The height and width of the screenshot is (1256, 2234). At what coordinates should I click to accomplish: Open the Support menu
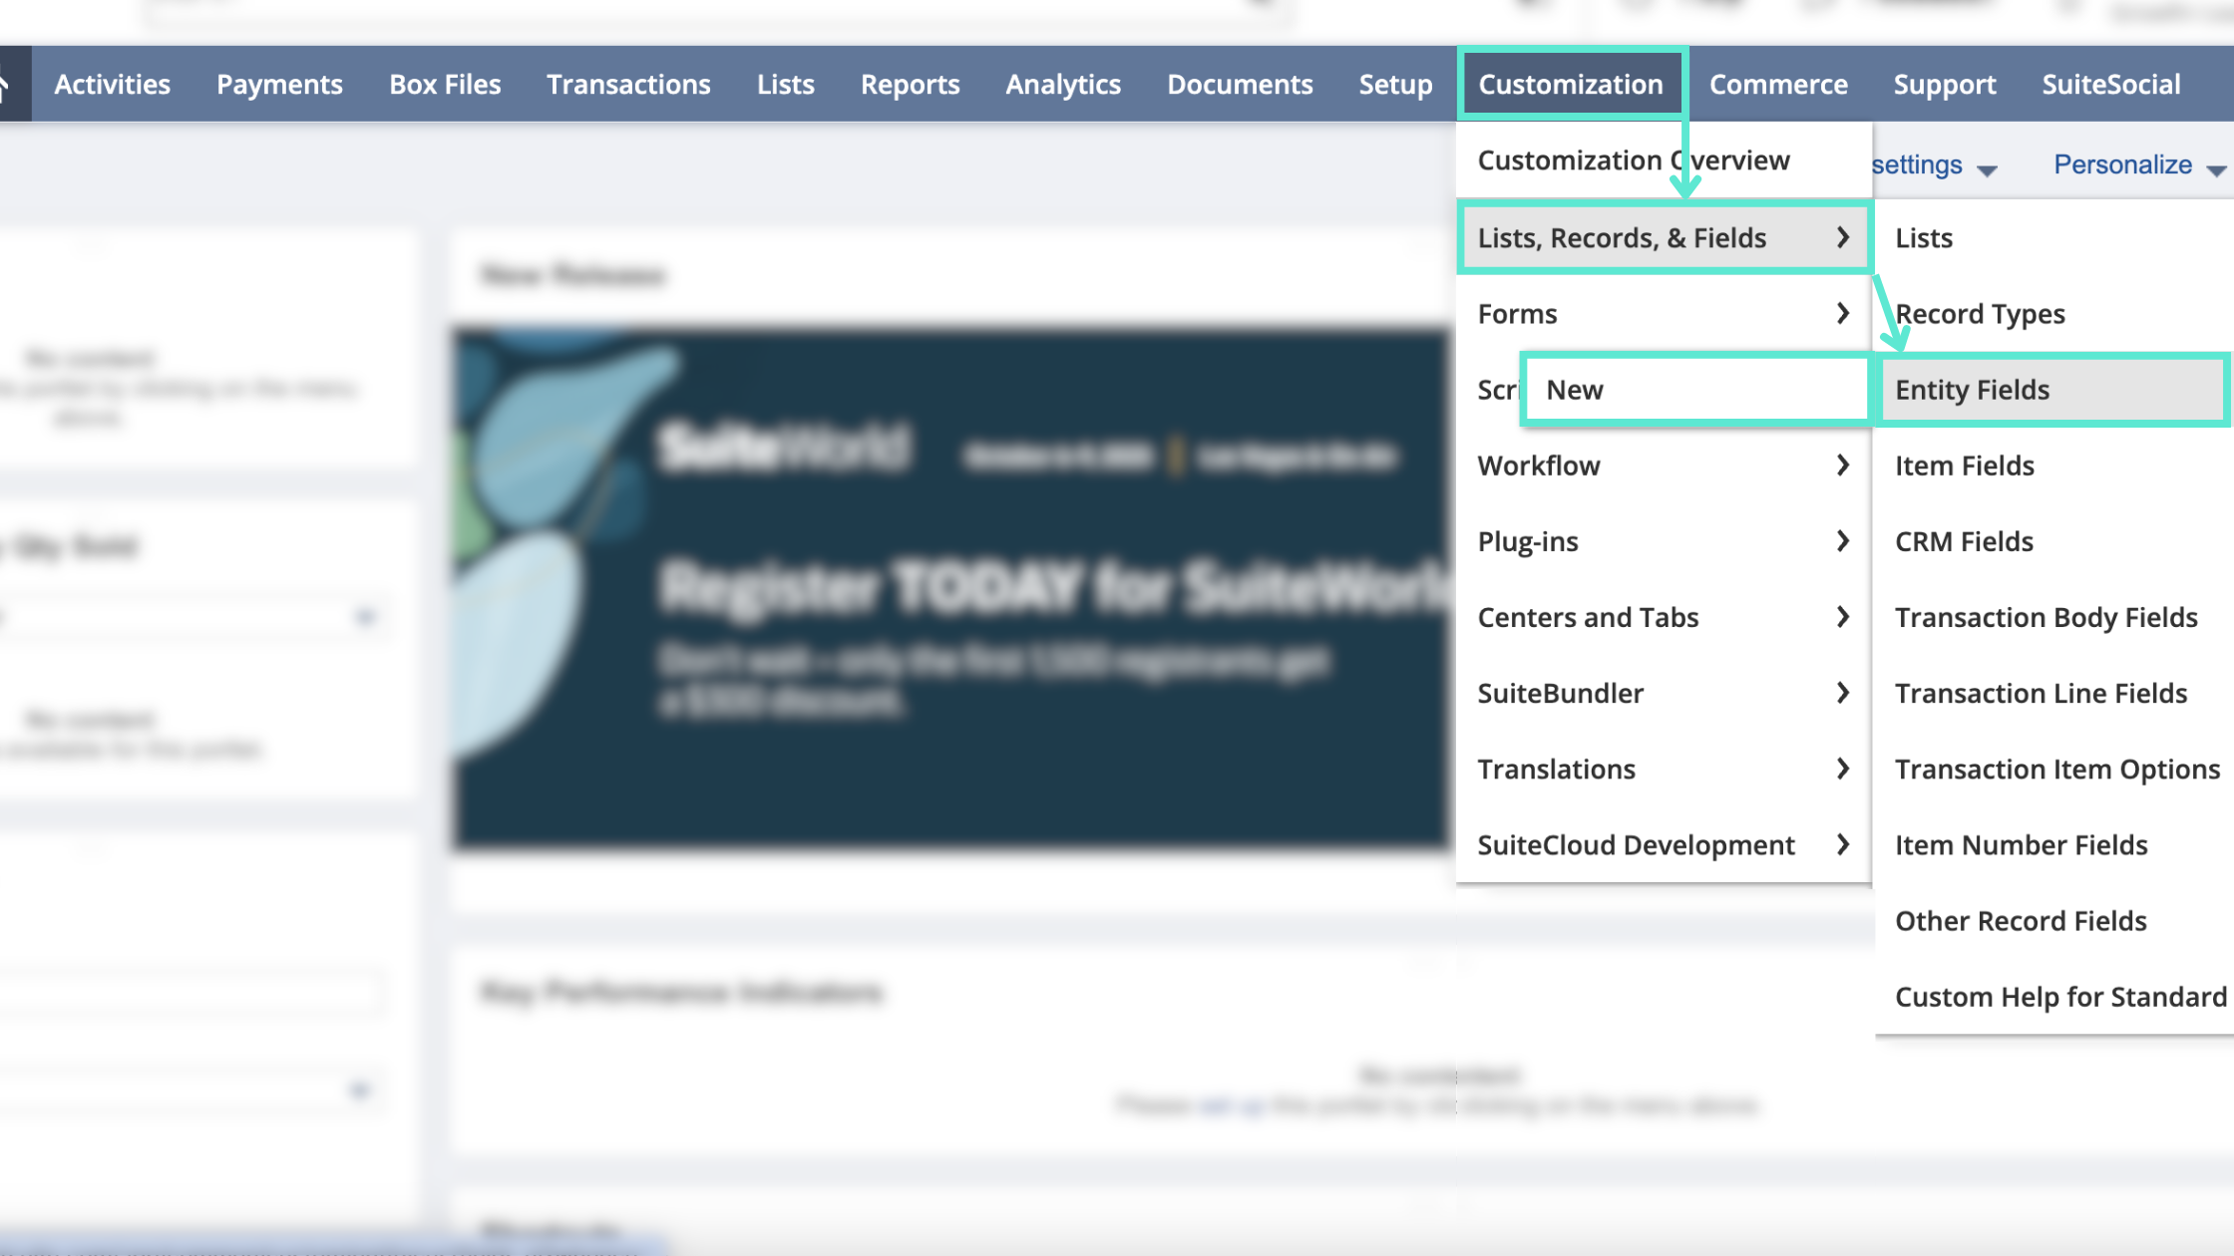1945,85
